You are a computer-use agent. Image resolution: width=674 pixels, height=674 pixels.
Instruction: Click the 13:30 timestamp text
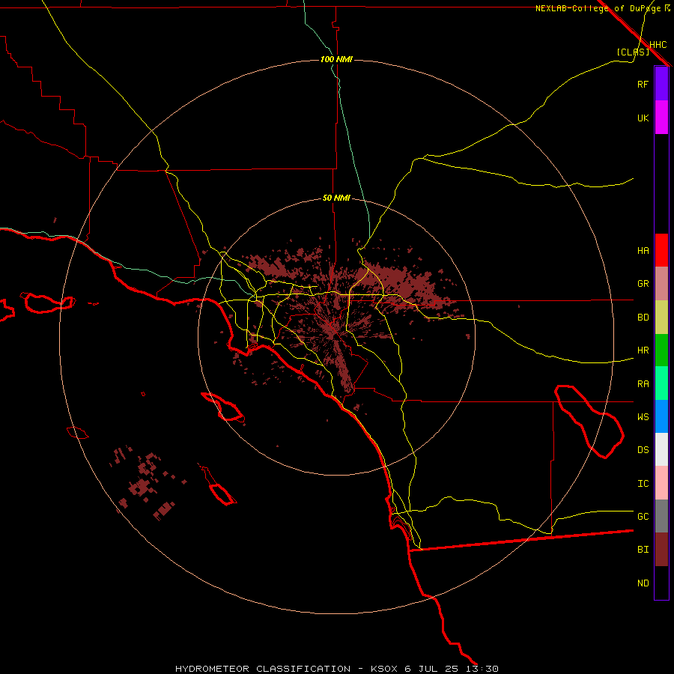tap(482, 669)
